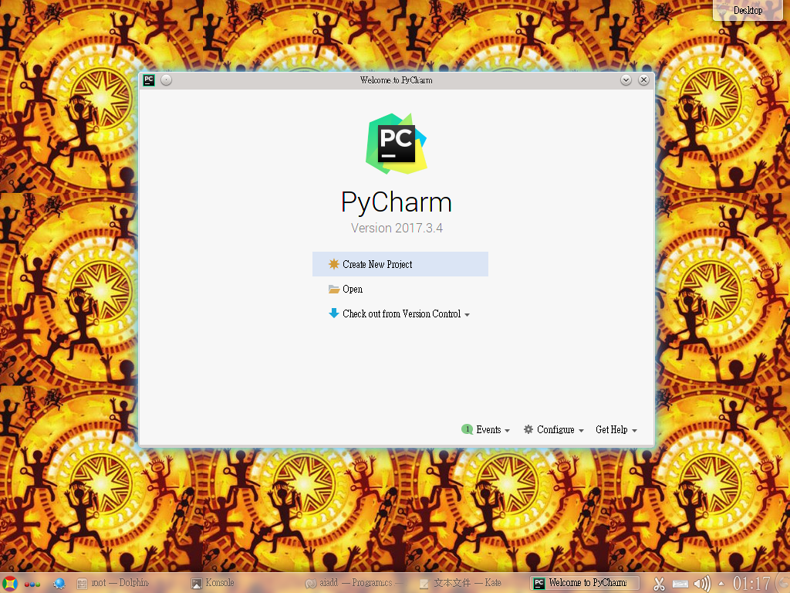The height and width of the screenshot is (593, 790).
Task: Click the 01:17 clock in taskbar
Action: [751, 584]
